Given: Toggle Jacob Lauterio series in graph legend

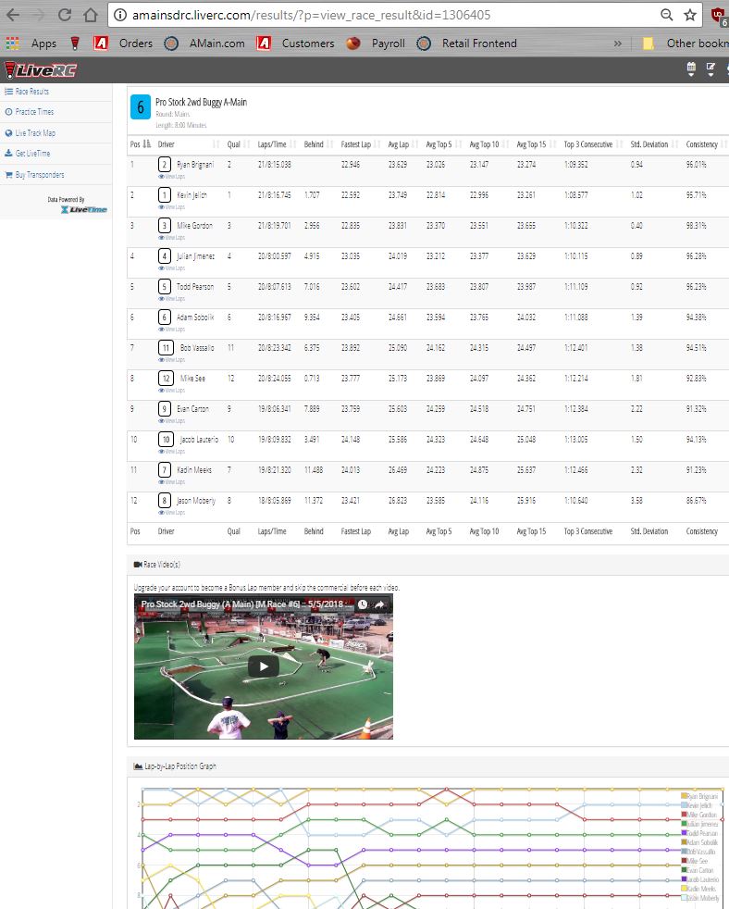Looking at the screenshot, I should point(702,879).
